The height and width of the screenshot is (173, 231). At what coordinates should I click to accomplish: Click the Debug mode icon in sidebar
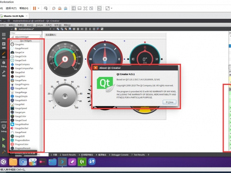[4, 64]
